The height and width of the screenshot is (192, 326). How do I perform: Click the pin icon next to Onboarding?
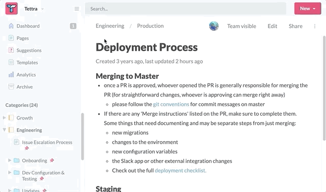tap(52, 161)
